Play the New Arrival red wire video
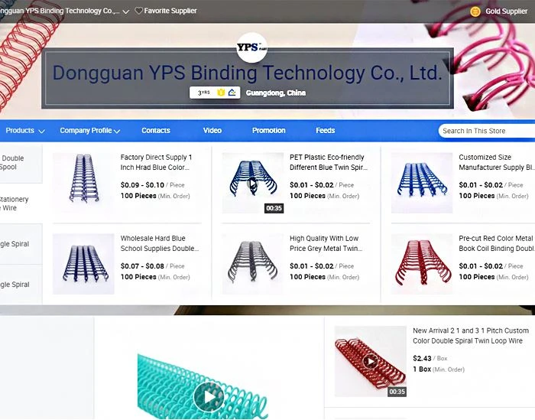The width and height of the screenshot is (535, 420). click(371, 361)
